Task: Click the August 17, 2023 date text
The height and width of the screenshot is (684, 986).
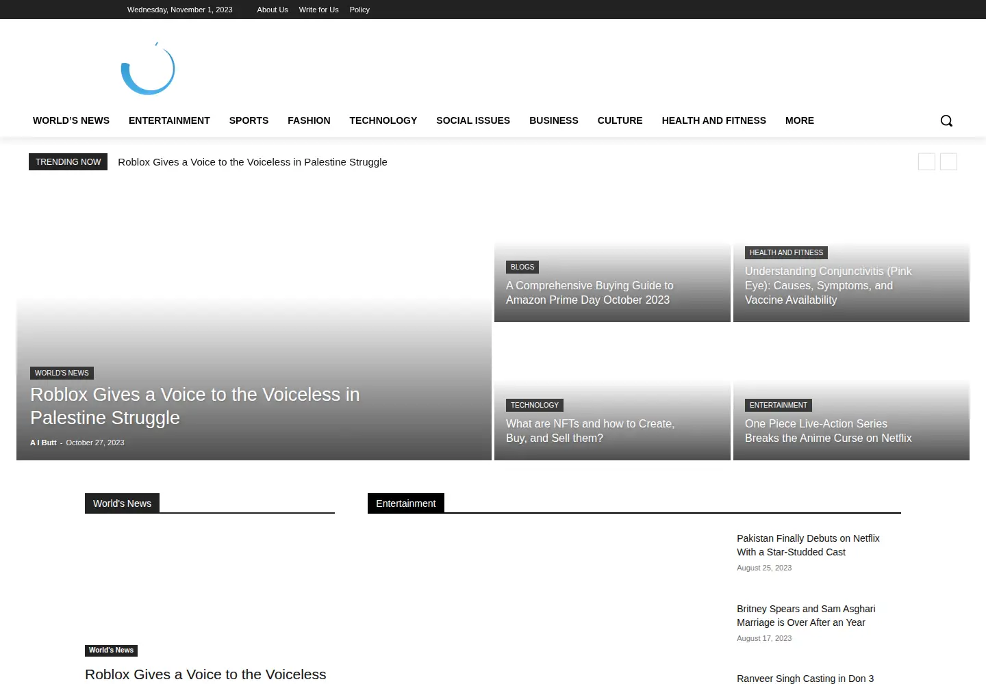Action: click(764, 638)
